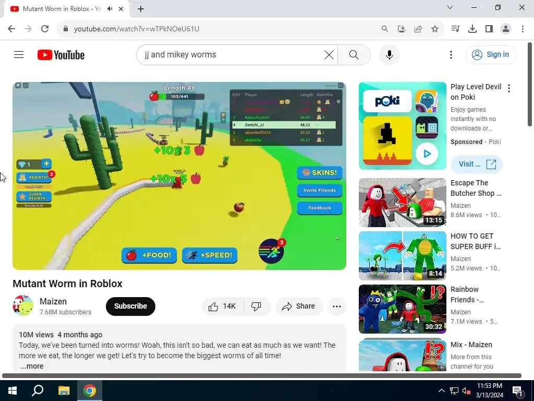Open YouTube settings three-dot menu

[451, 54]
